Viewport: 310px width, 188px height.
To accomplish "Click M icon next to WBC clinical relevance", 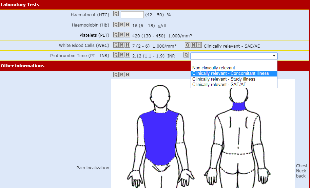I will [193, 45].
